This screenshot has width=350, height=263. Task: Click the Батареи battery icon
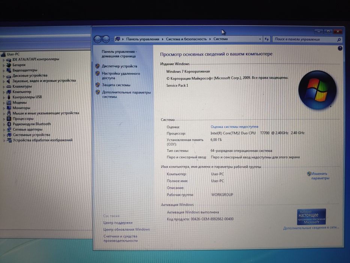click(x=9, y=65)
